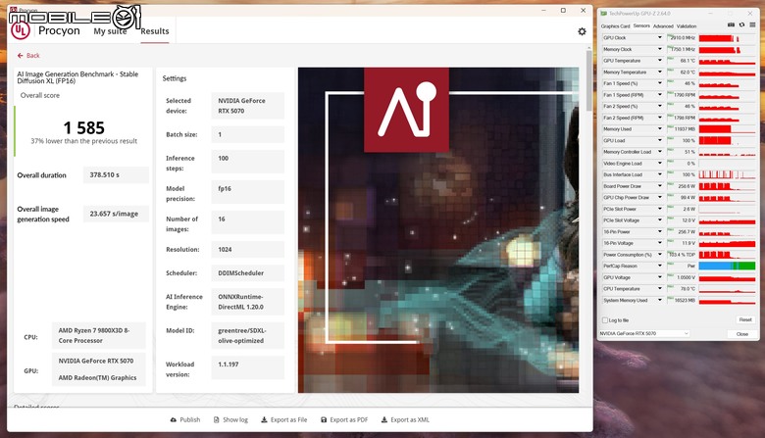The width and height of the screenshot is (765, 438).
Task: Click Export as PDF
Action: pyautogui.click(x=344, y=419)
